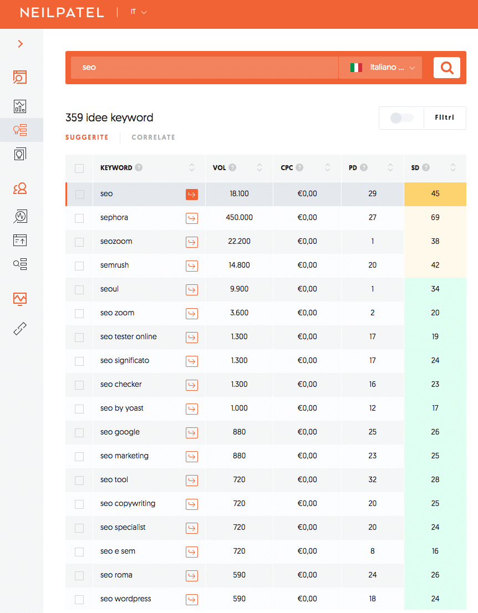Click the arrow icon for seo checker
Image resolution: width=478 pixels, height=613 pixels.
(192, 385)
